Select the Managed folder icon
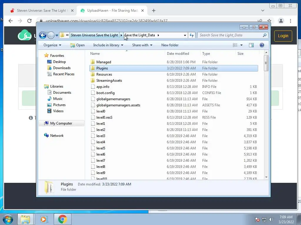The height and width of the screenshot is (225, 301). tap(93, 62)
